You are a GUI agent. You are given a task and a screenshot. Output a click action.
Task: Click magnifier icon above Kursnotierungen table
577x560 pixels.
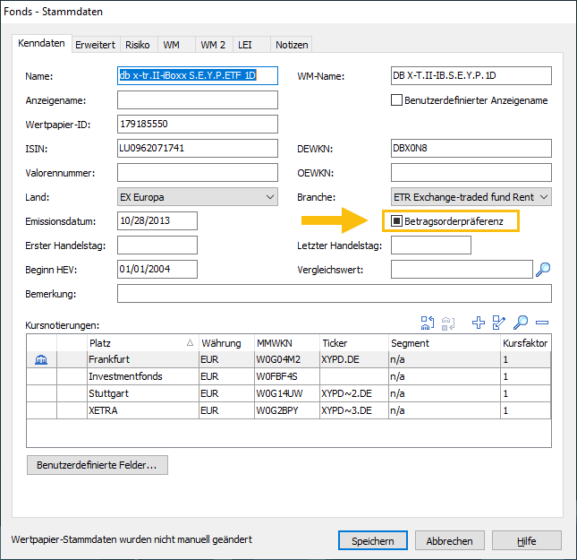pos(521,323)
